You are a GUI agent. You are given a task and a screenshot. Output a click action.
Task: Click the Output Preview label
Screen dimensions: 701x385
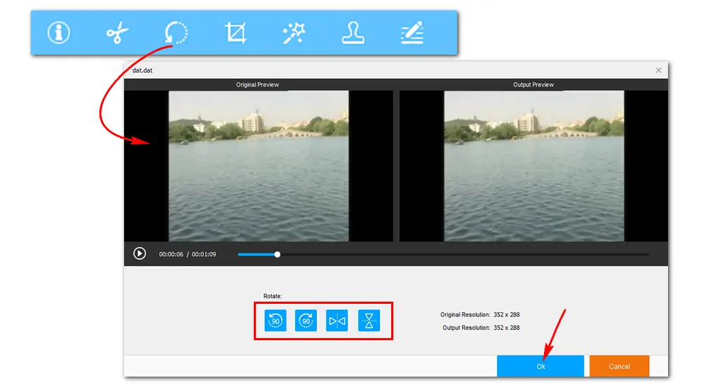pos(533,85)
